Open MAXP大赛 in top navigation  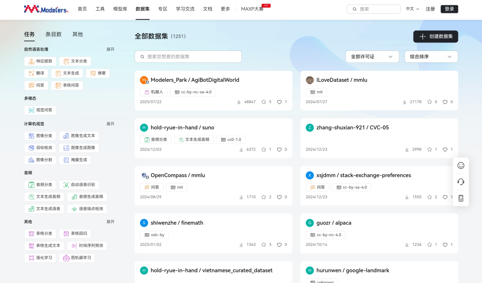pos(252,9)
